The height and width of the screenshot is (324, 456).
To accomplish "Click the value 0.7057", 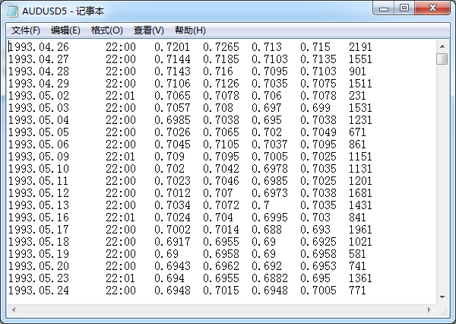I will click(x=173, y=108).
